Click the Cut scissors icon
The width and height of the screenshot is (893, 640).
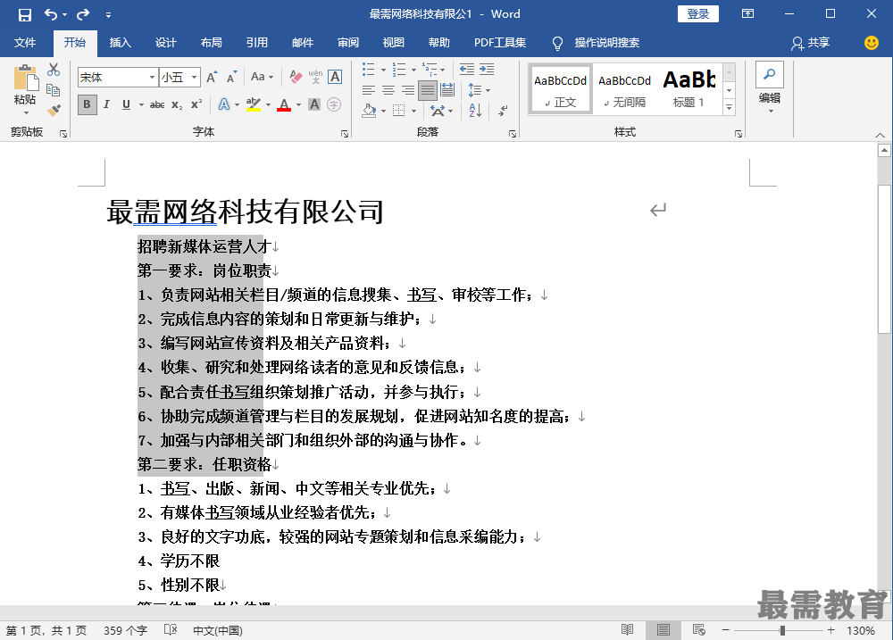[x=54, y=70]
